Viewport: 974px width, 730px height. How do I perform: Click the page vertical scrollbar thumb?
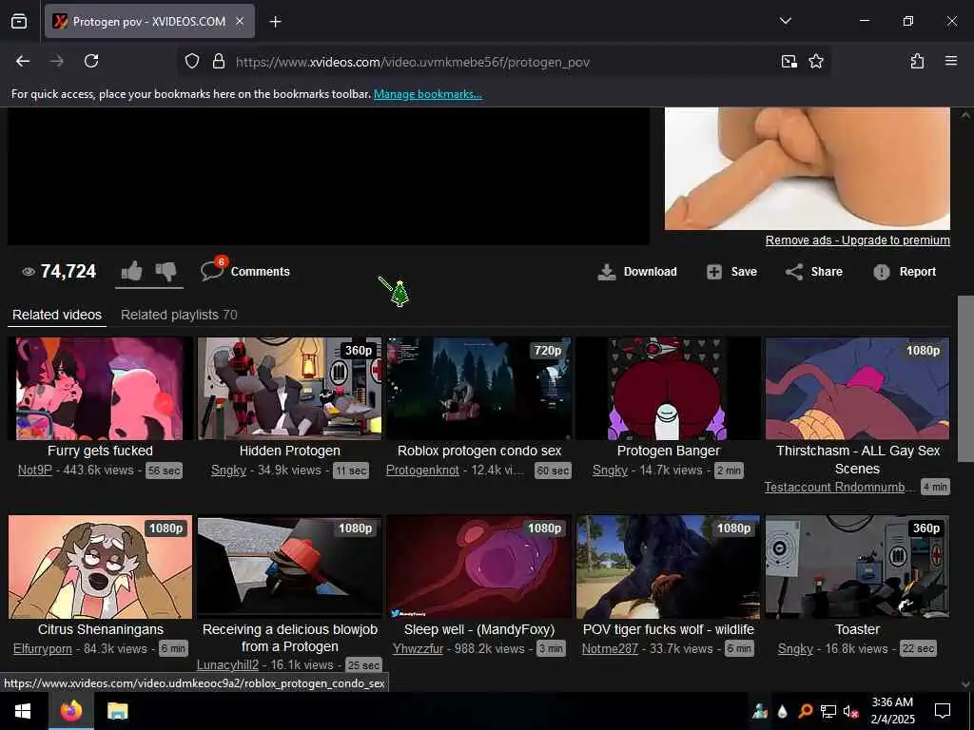pyautogui.click(x=964, y=378)
